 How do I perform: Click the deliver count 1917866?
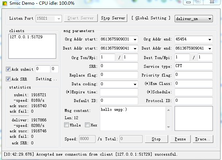pos(39,120)
